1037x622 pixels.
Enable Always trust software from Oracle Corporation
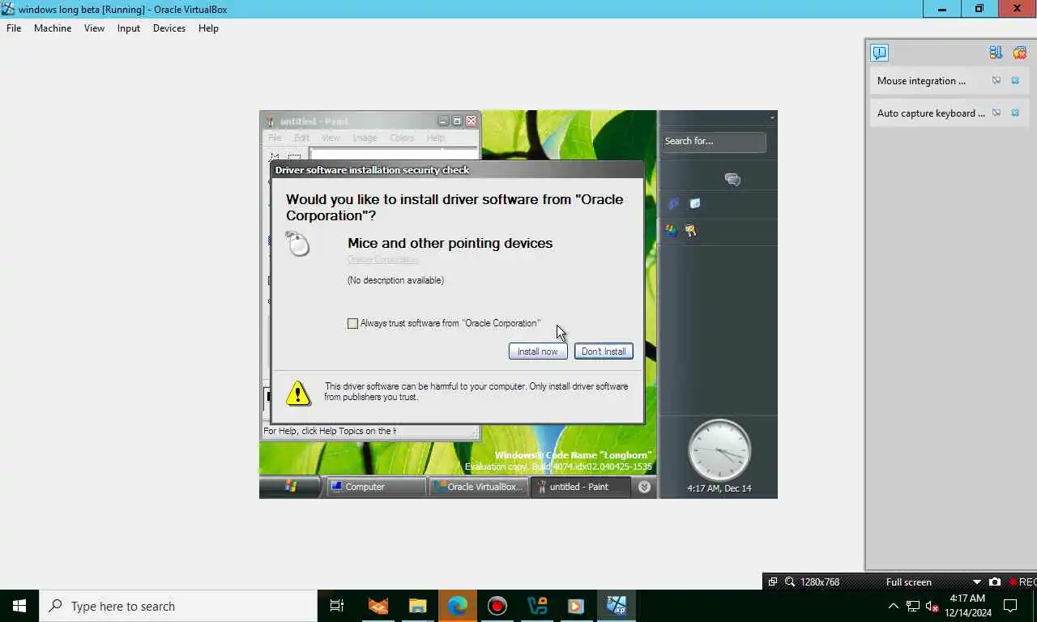(x=352, y=323)
